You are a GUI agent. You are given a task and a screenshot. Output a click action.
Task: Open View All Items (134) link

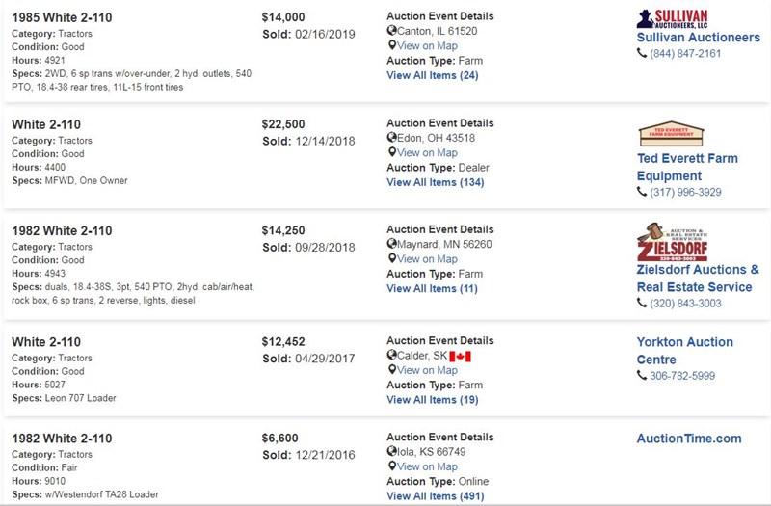point(436,182)
